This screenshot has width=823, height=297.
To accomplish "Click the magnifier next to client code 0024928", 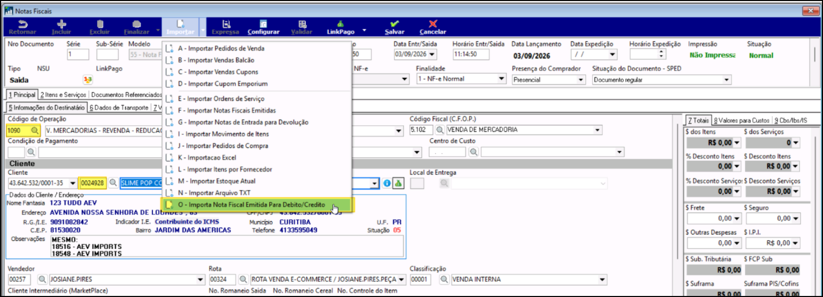I will pos(113,183).
